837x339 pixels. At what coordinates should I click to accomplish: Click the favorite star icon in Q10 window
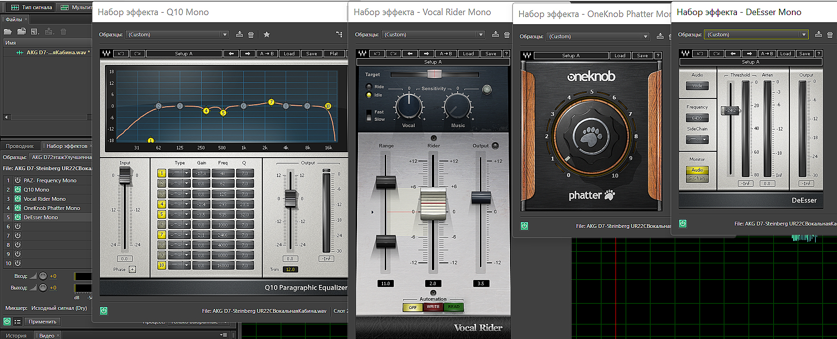[267, 34]
